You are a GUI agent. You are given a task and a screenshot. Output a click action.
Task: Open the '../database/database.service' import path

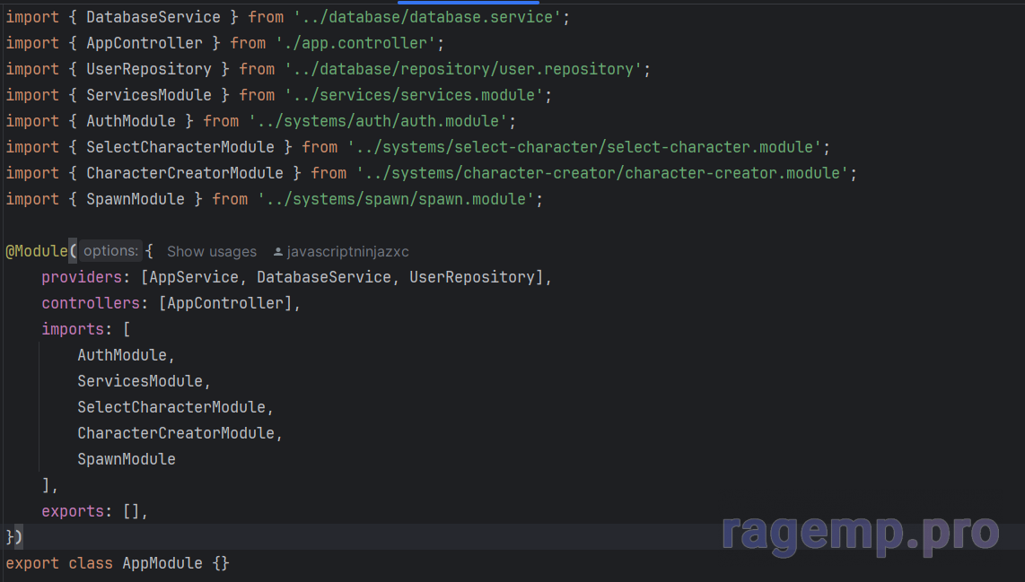pos(431,17)
